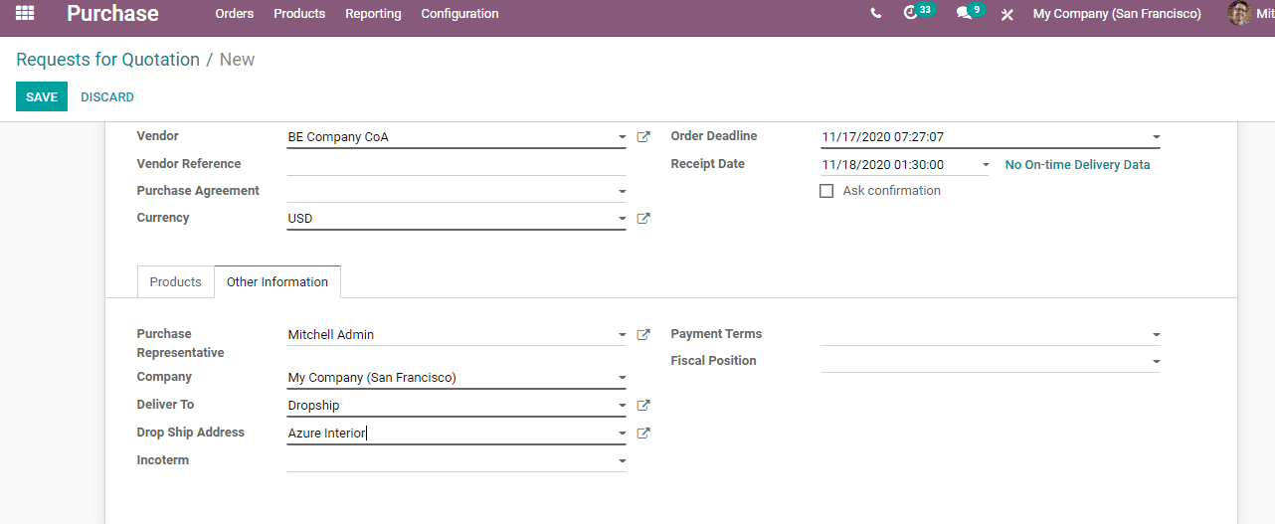
Task: Open My Company (San Francisco) company switcher
Action: pyautogui.click(x=1117, y=14)
